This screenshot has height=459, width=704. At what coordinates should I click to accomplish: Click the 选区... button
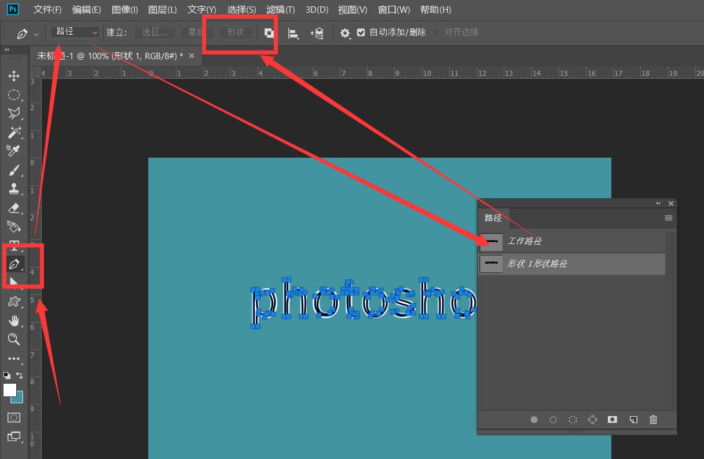click(x=155, y=32)
